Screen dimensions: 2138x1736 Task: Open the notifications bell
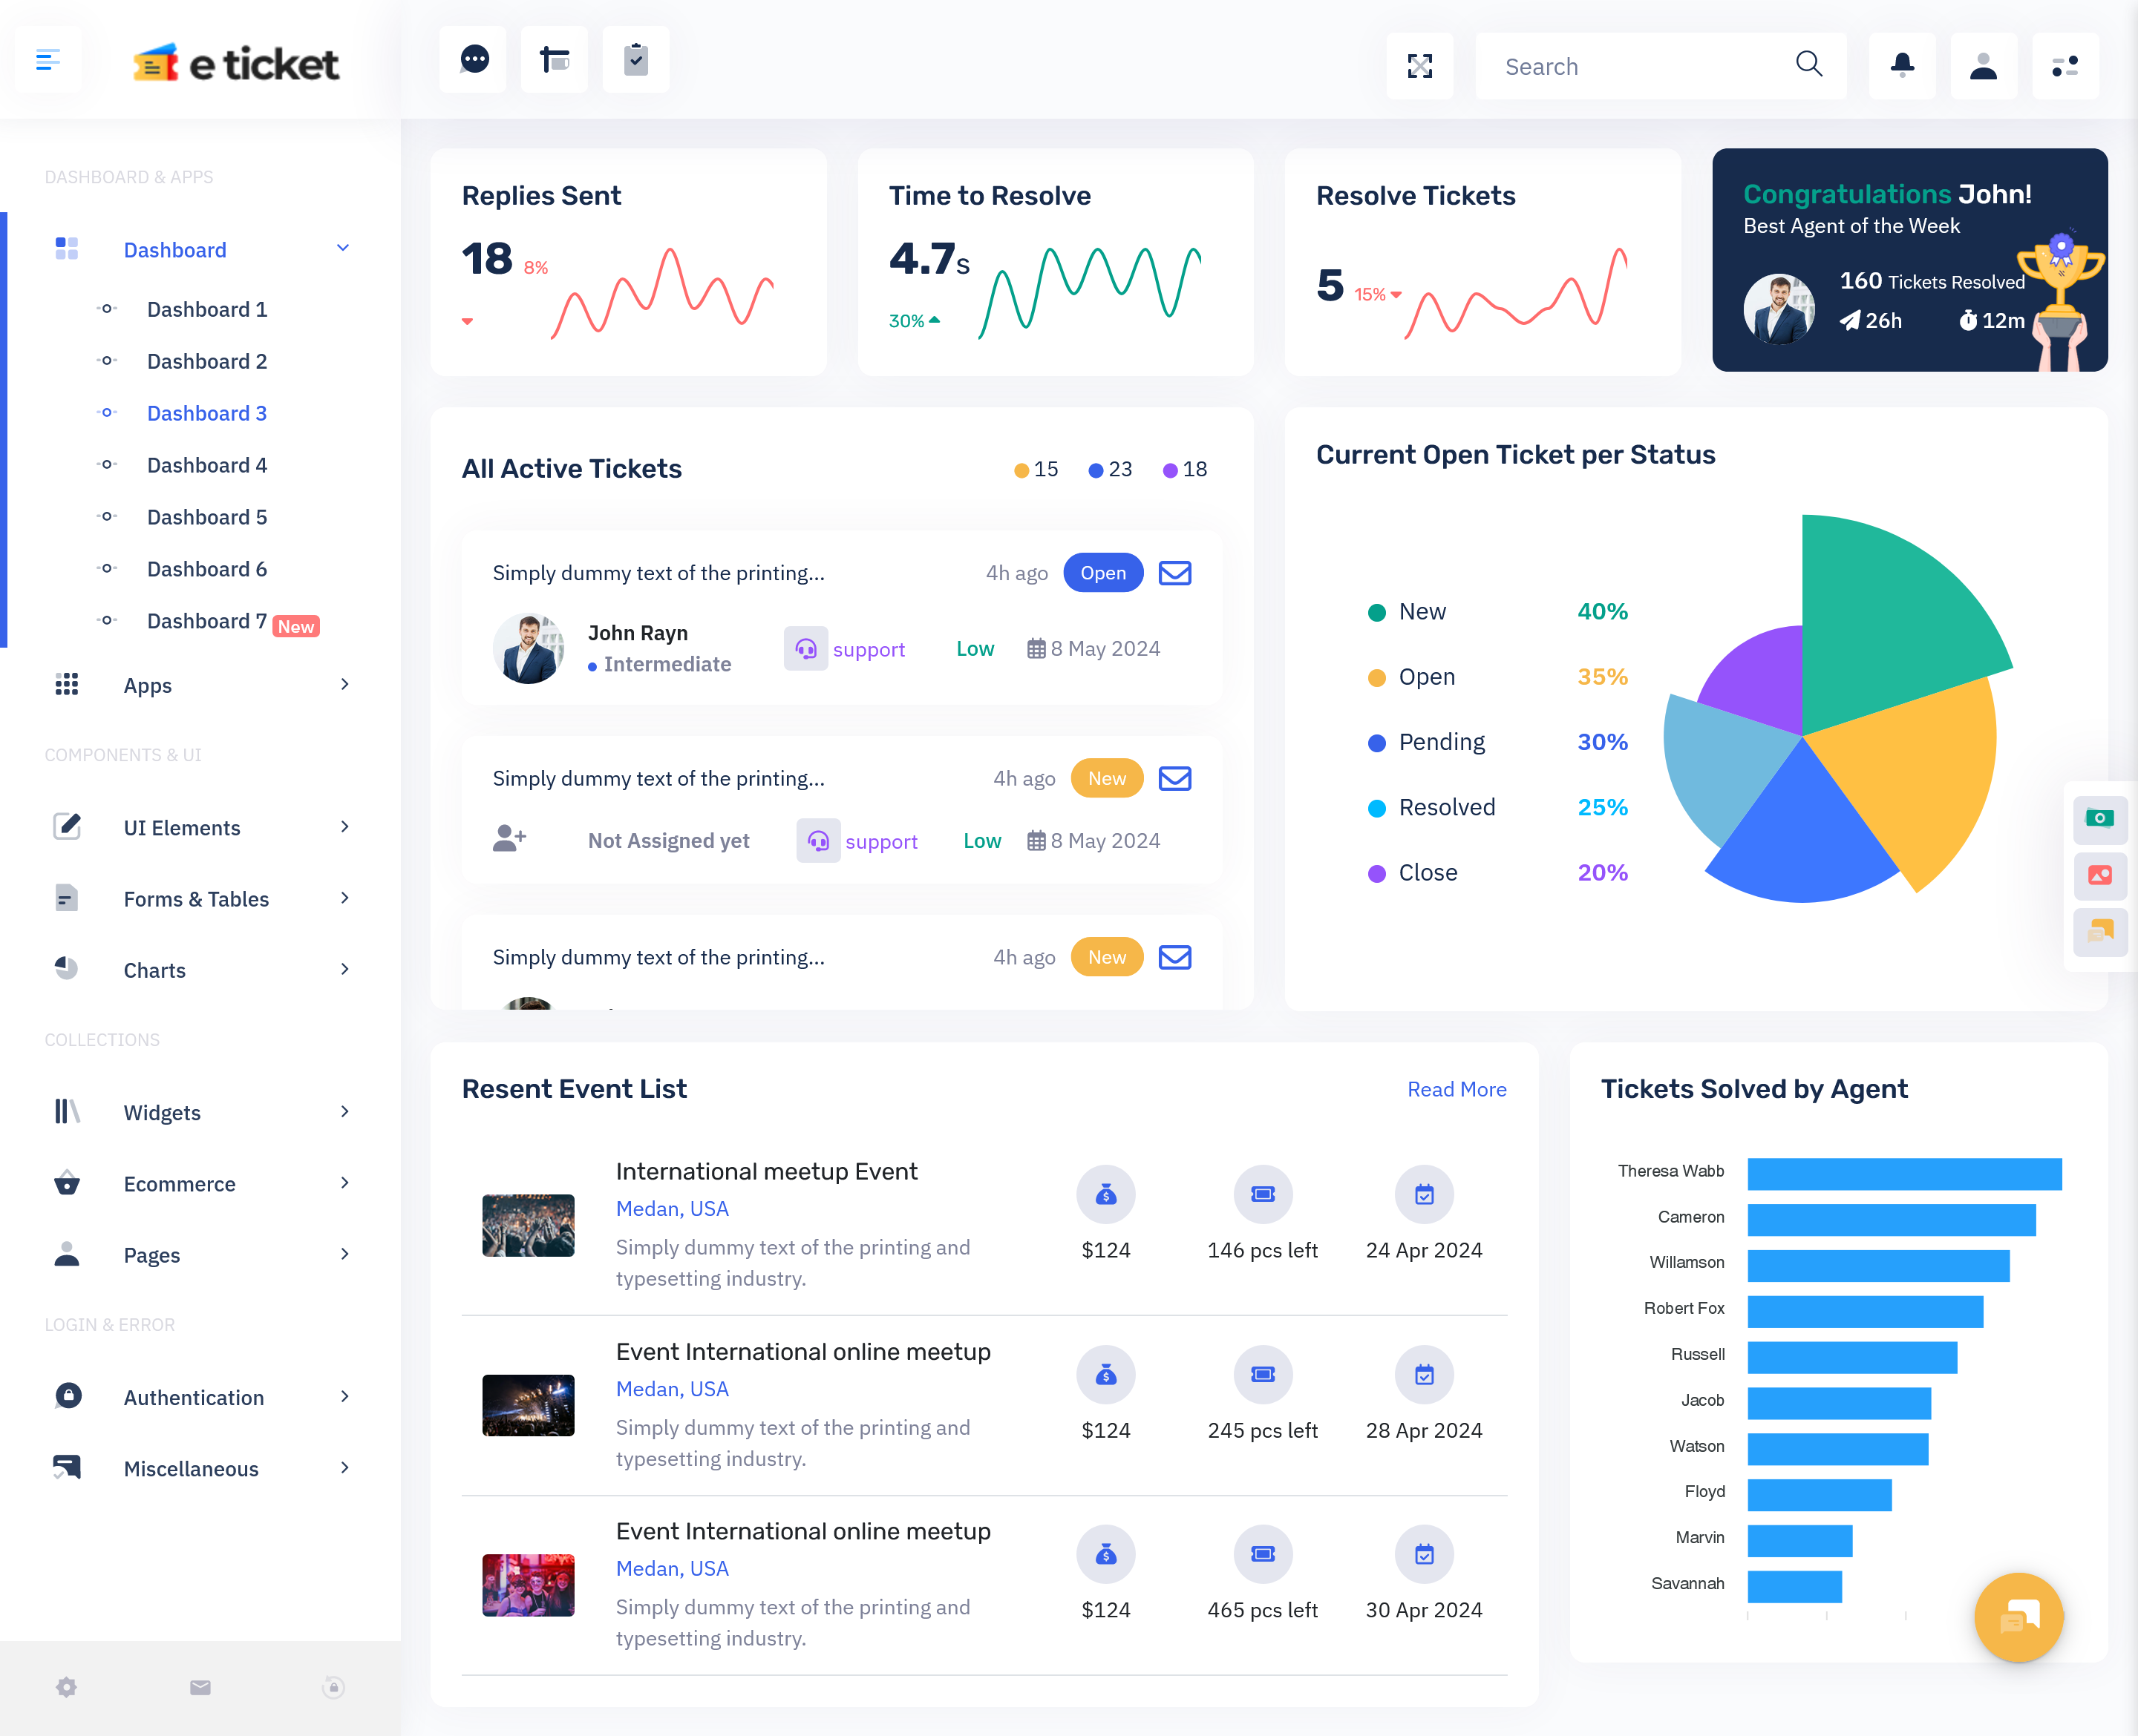[1902, 66]
